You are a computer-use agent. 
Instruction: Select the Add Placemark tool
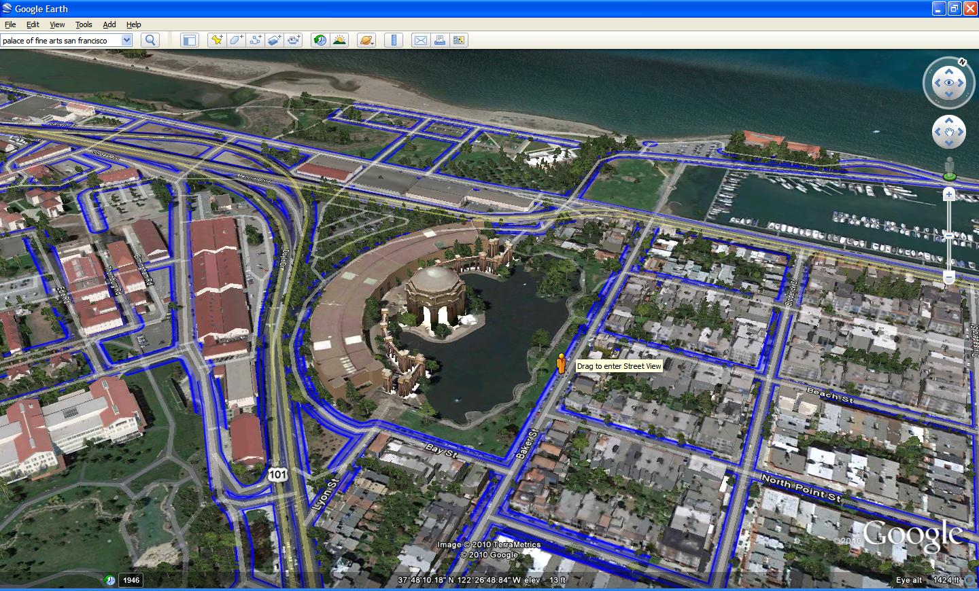[216, 39]
